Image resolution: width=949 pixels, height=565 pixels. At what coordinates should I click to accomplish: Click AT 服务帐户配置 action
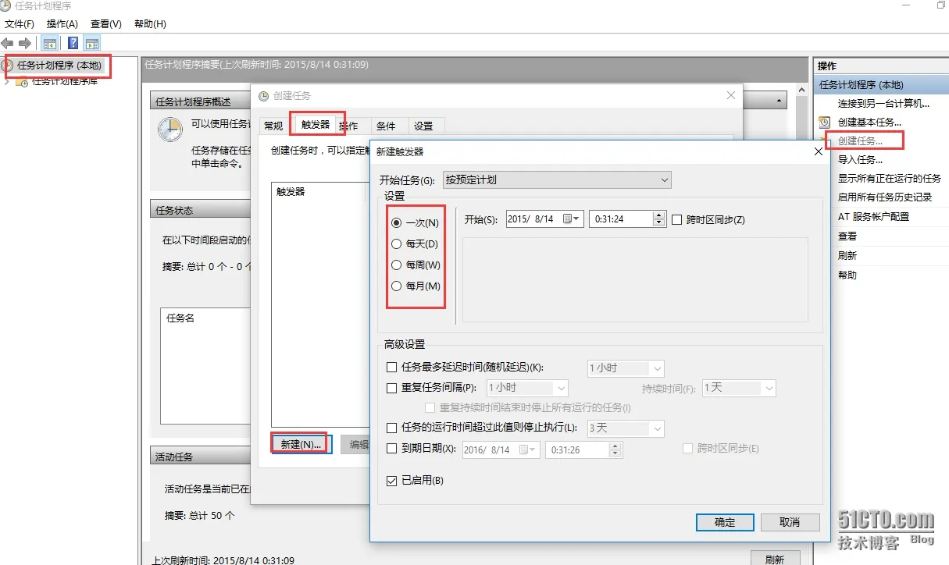tap(873, 217)
